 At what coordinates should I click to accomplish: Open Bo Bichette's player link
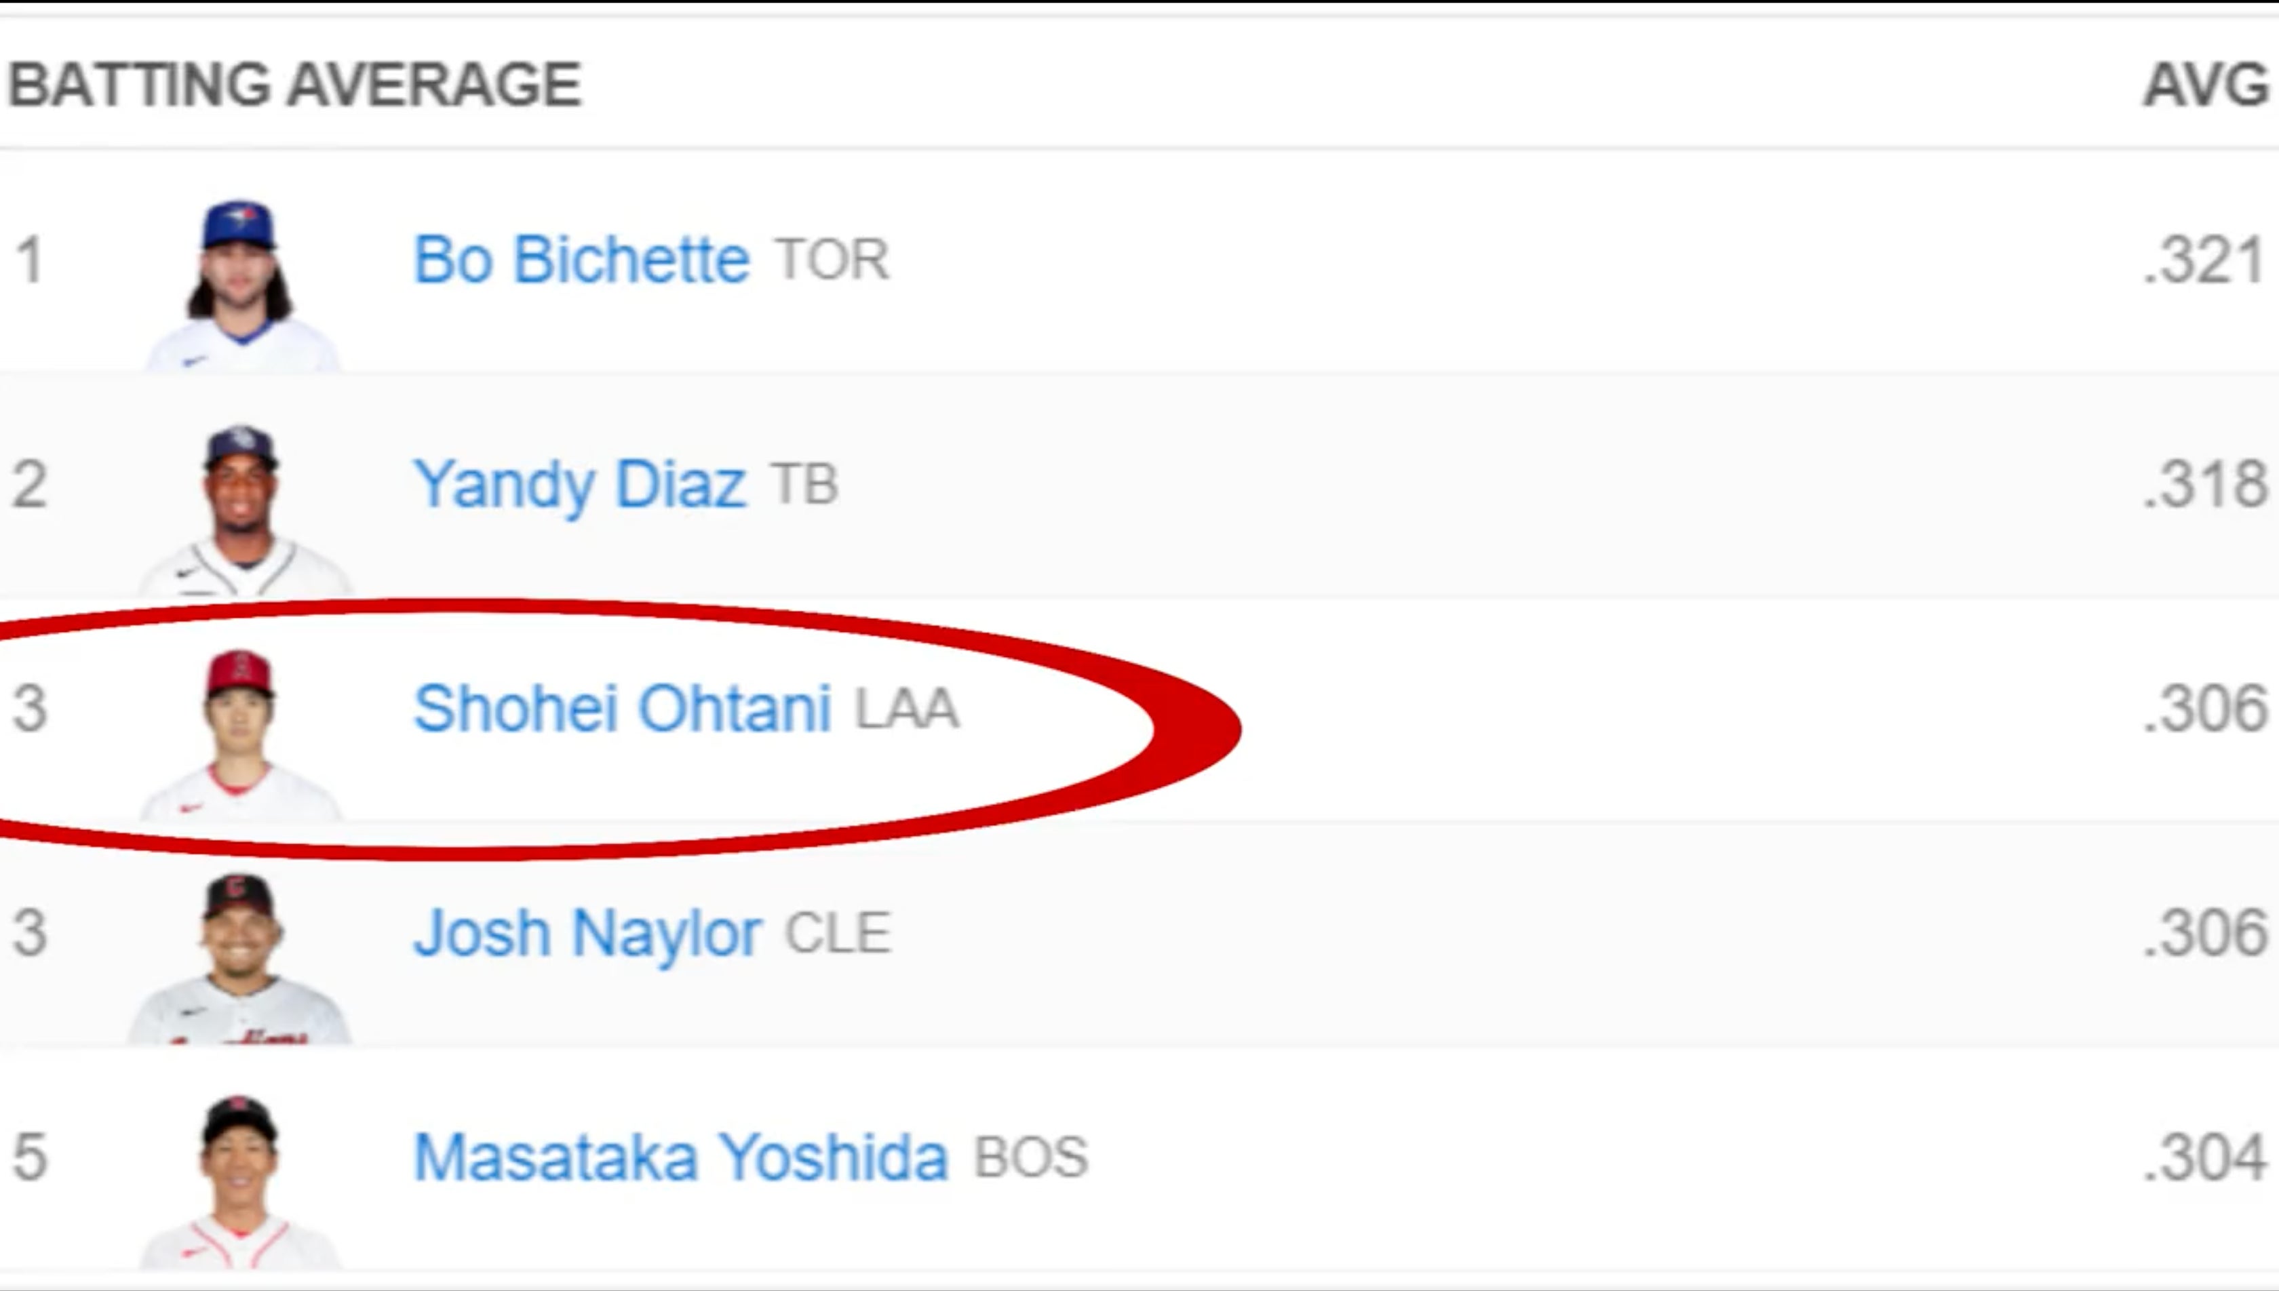582,260
